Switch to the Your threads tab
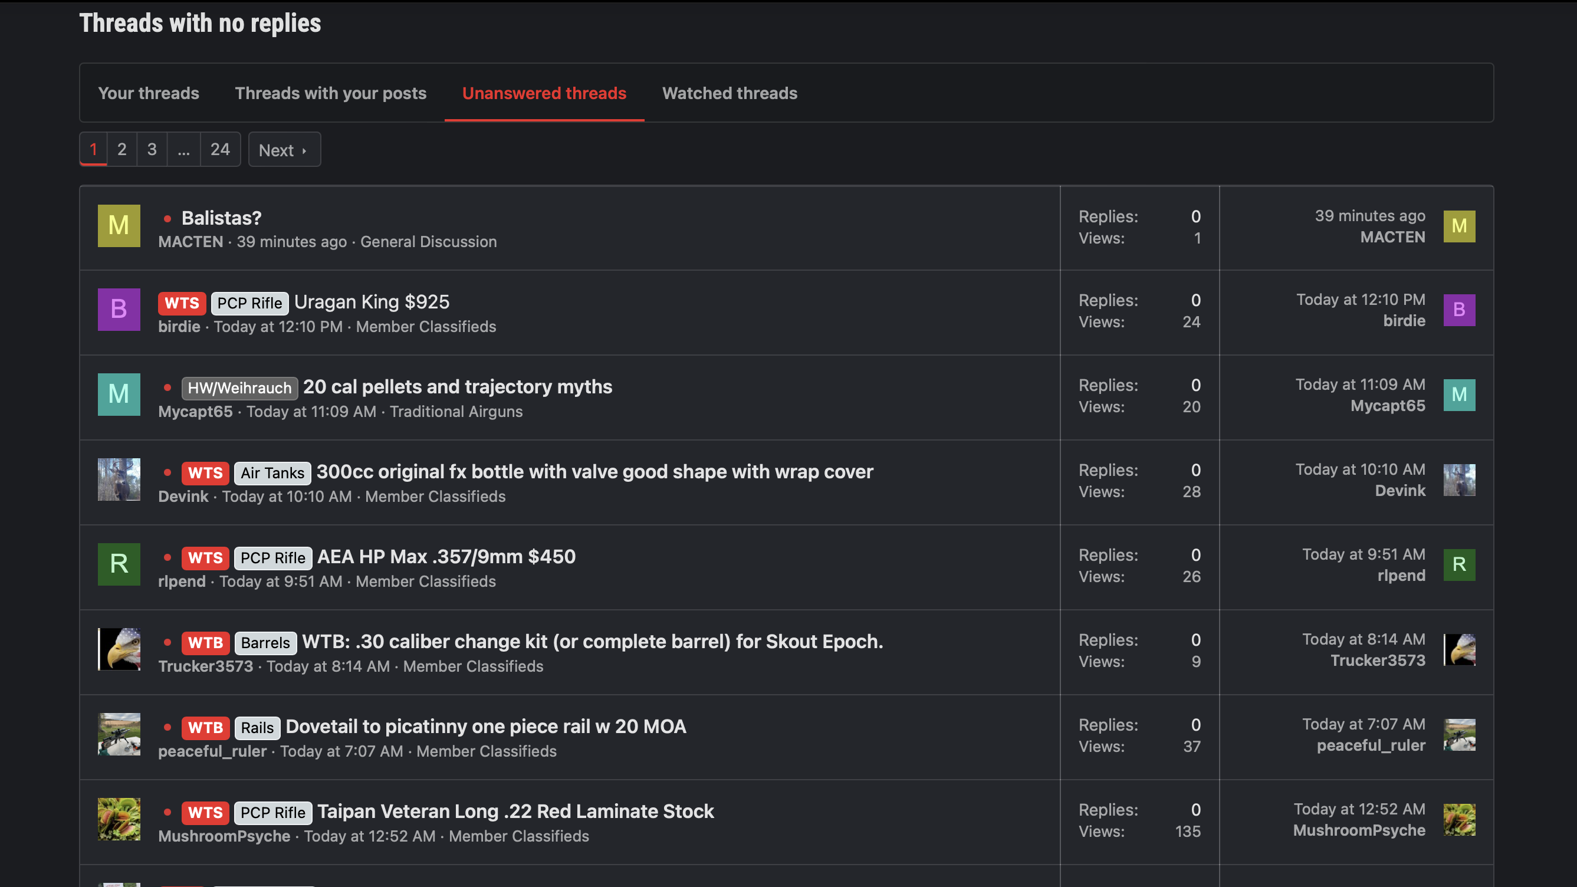This screenshot has height=887, width=1577. coord(149,93)
